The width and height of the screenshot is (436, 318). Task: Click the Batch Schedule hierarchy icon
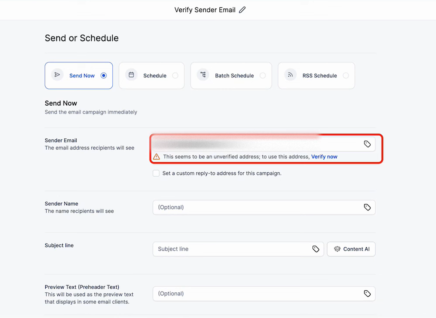click(x=203, y=75)
